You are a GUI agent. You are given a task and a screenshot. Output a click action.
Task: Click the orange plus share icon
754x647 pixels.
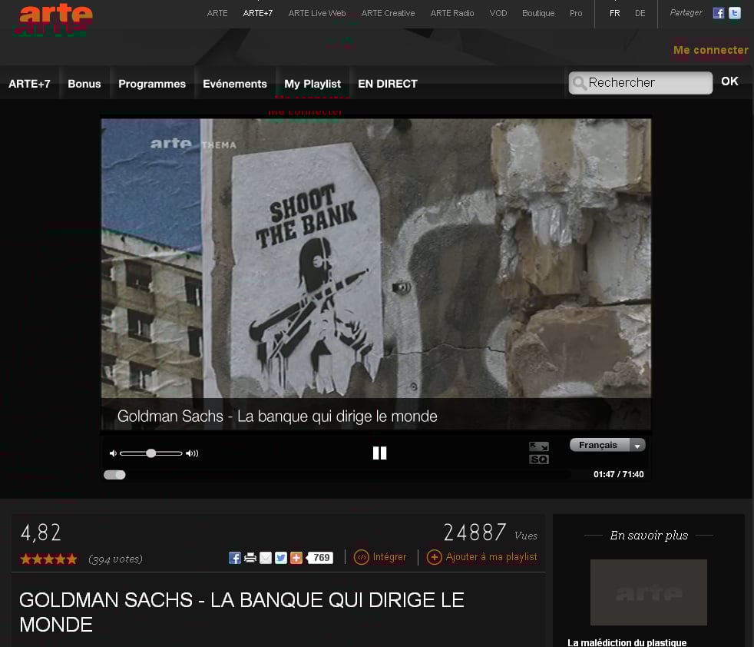click(x=296, y=558)
